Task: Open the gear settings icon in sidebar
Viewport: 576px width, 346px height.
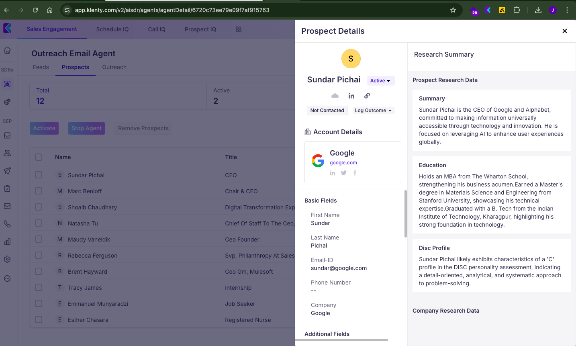Action: (x=7, y=259)
